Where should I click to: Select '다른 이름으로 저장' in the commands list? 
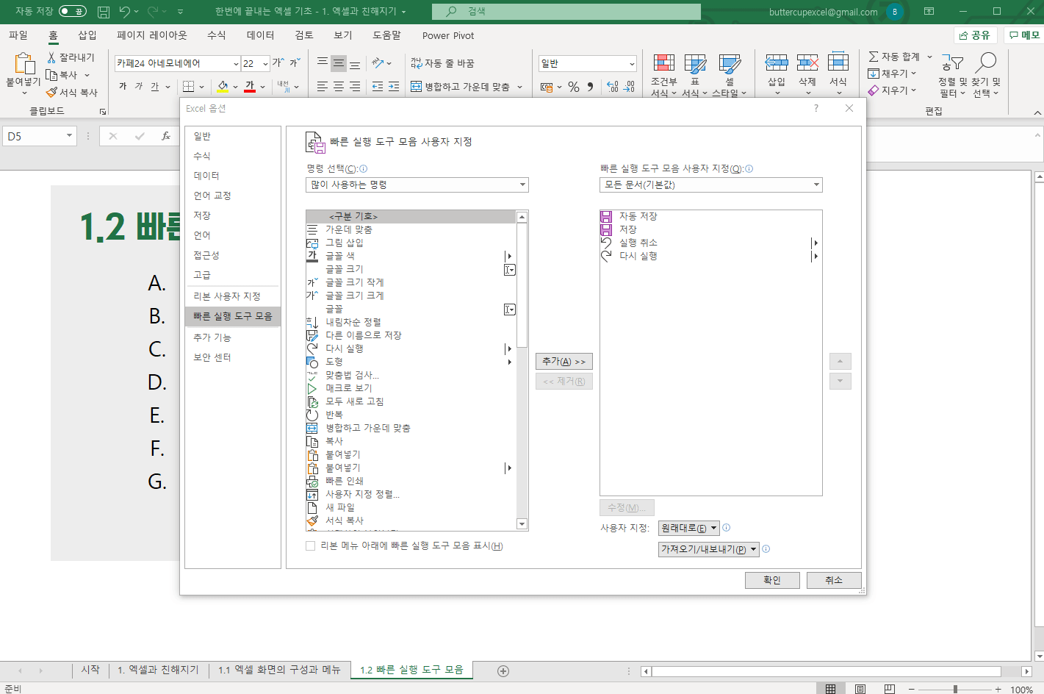pyautogui.click(x=411, y=335)
